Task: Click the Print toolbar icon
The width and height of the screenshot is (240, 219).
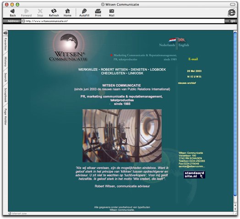Action: (98, 11)
